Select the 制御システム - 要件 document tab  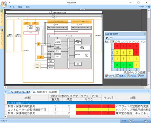(x=20, y=92)
